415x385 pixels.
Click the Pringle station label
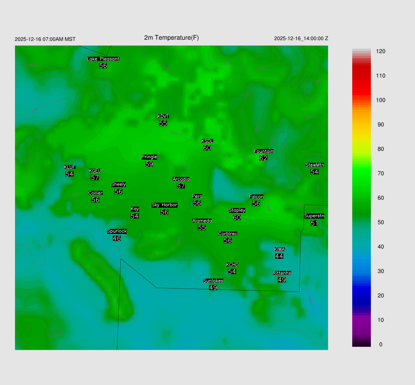click(x=149, y=157)
